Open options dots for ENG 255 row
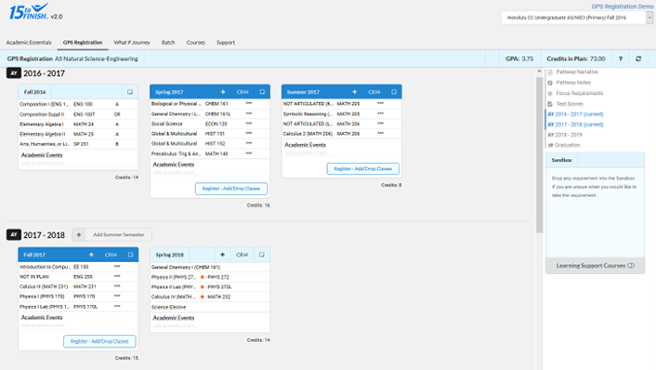 coord(117,276)
